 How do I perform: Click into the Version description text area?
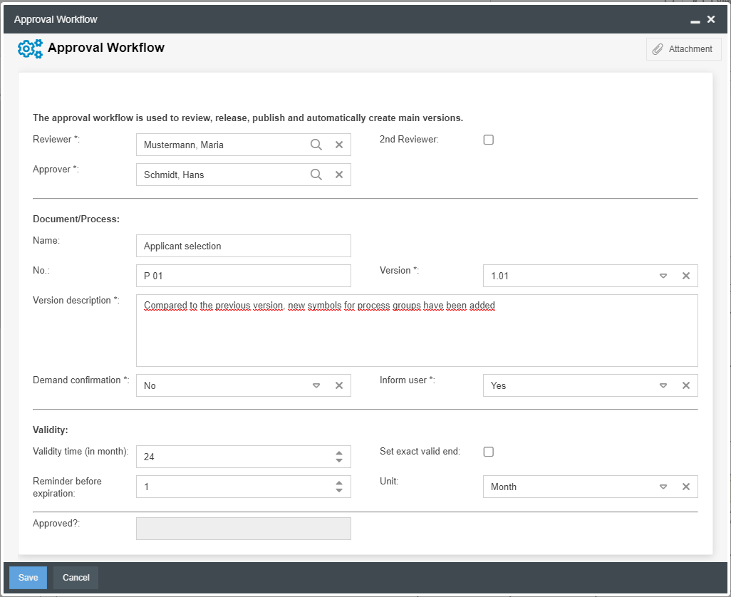417,335
